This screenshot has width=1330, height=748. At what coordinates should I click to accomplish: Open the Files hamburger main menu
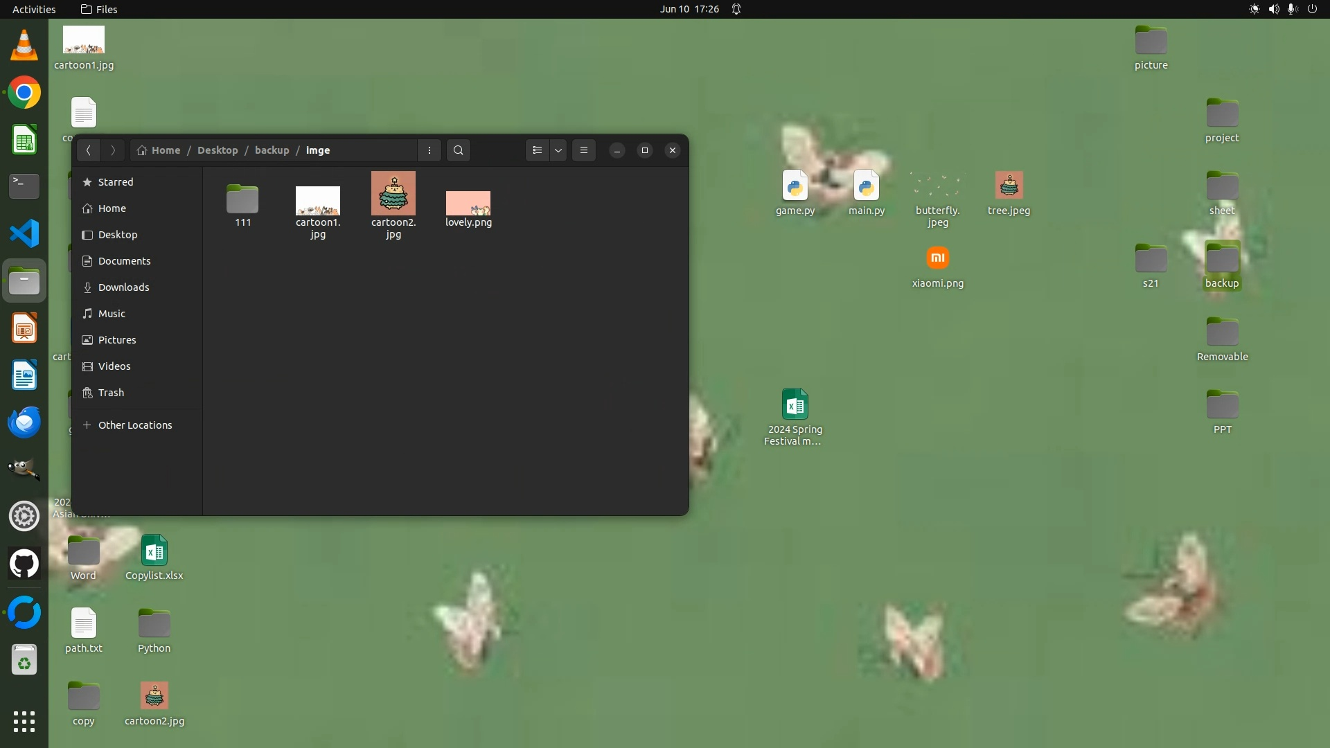[584, 150]
